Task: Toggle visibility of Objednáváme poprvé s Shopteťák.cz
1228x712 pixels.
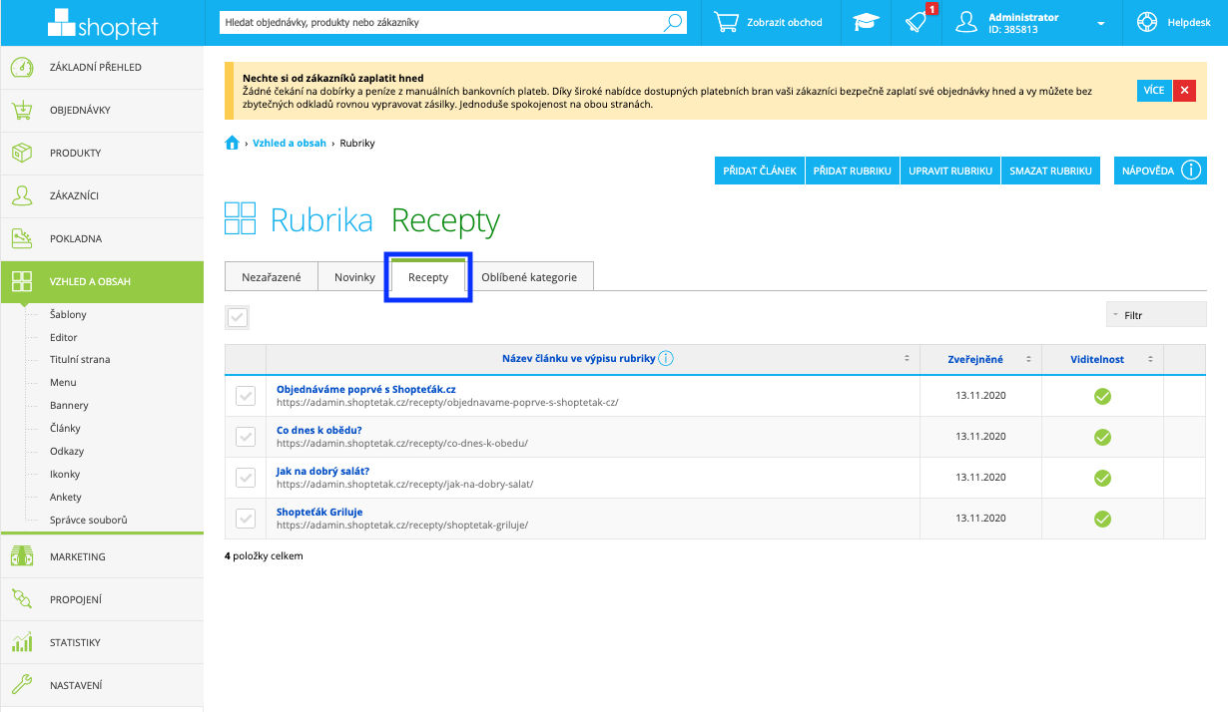Action: point(1102,396)
